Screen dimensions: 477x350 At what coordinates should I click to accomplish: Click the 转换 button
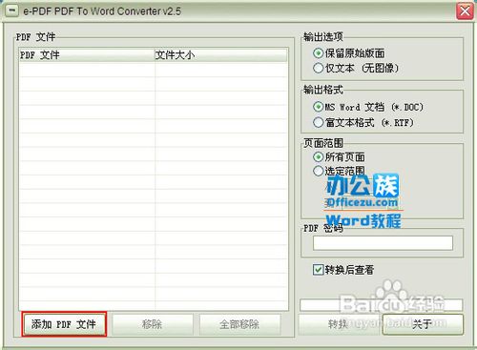click(x=339, y=324)
